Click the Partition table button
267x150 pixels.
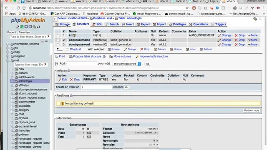(x=252, y=110)
